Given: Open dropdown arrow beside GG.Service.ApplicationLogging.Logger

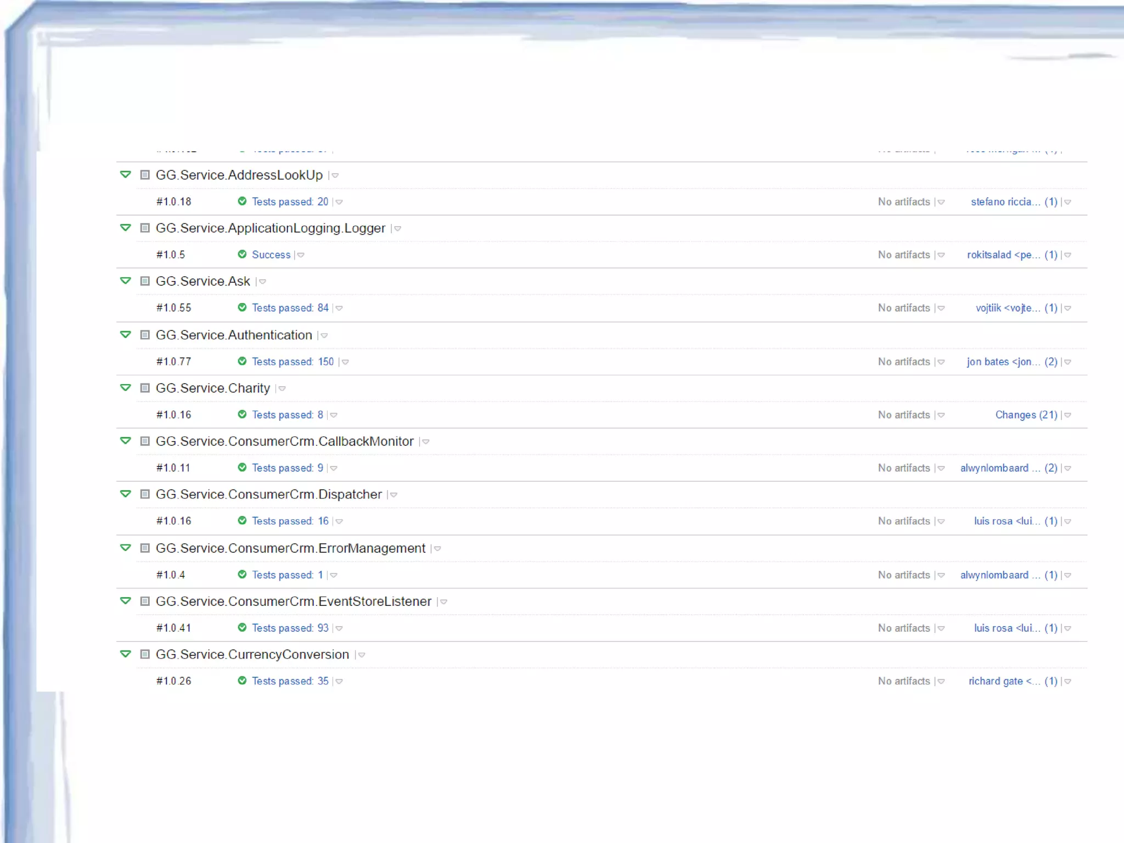Looking at the screenshot, I should point(398,229).
